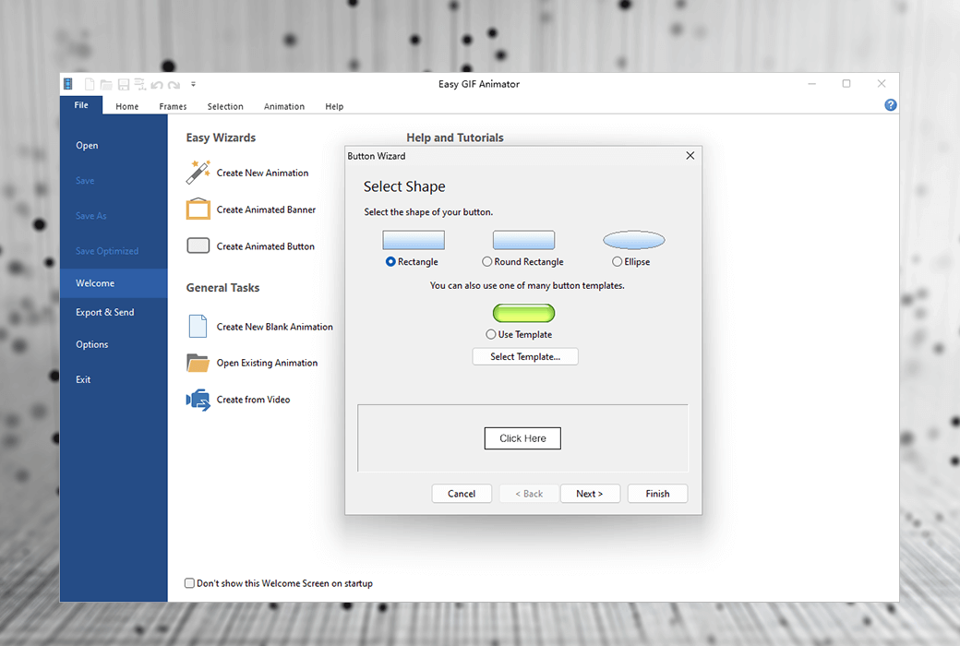Click the Help and Tutorials heading
The image size is (960, 646).
pos(455,138)
